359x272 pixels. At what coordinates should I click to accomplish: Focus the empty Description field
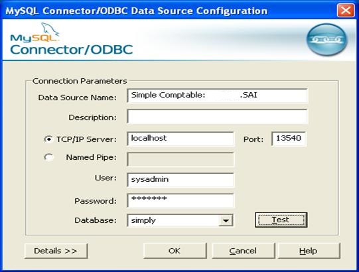[217, 116]
